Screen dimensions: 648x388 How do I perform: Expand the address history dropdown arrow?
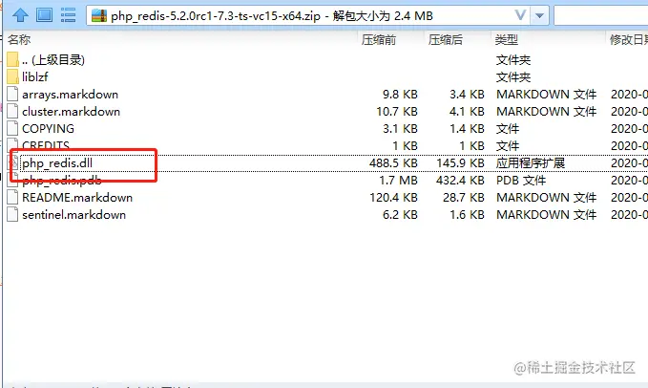(x=539, y=16)
